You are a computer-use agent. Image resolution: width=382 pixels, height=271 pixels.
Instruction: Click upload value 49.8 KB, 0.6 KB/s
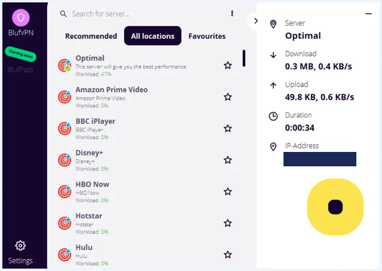click(320, 97)
